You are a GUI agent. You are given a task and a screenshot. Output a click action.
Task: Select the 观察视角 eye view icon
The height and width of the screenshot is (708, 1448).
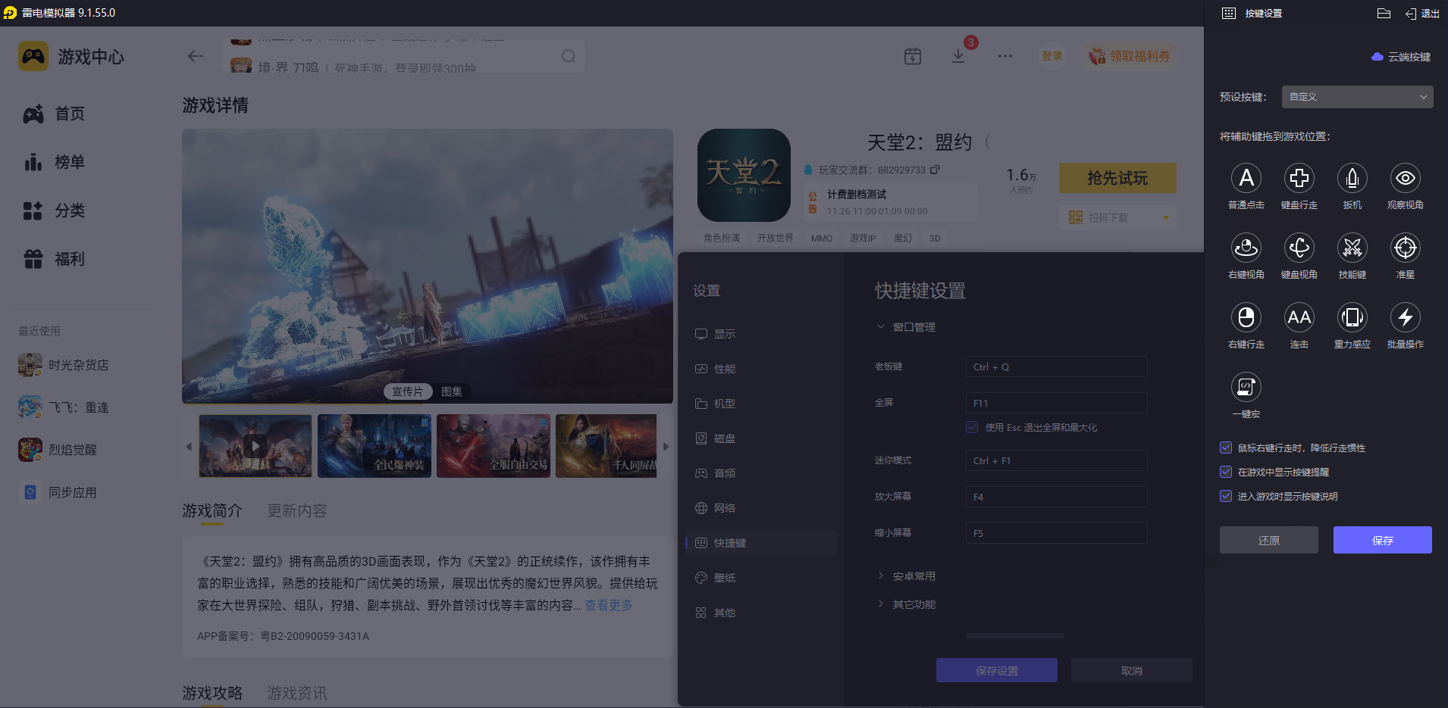point(1405,178)
